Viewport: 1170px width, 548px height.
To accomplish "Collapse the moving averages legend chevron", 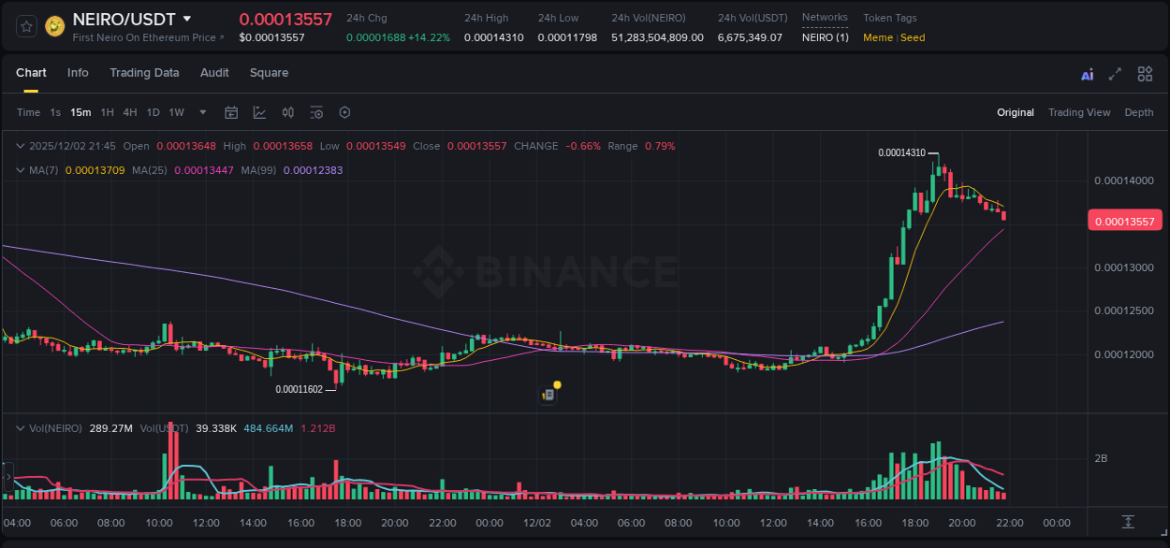I will [x=20, y=170].
